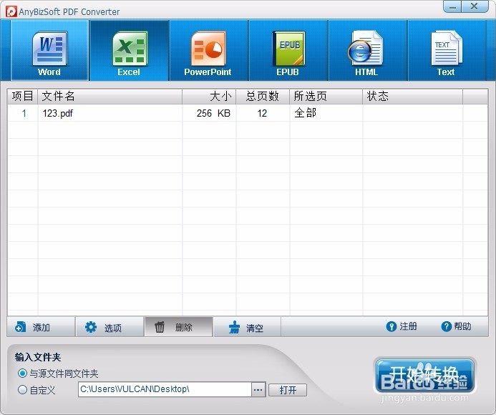Click the 总页数 column header
This screenshot has width=496, height=415.
coord(263,96)
